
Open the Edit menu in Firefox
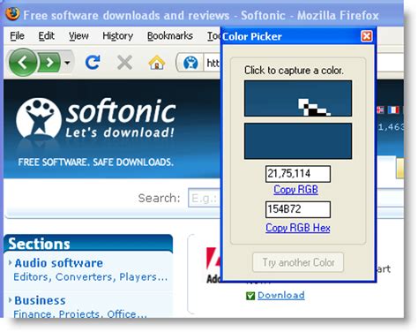(x=46, y=36)
